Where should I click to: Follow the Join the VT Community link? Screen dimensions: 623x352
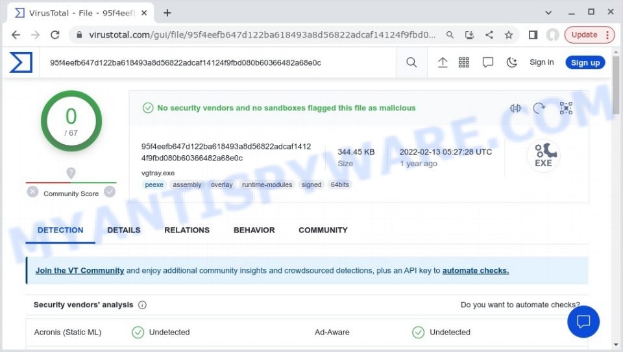click(79, 270)
